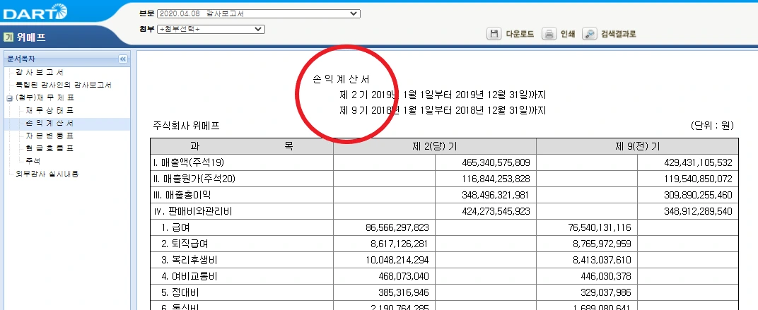The image size is (758, 310).
Task: Open 재무상태표 in the document tree
Action: coord(49,110)
